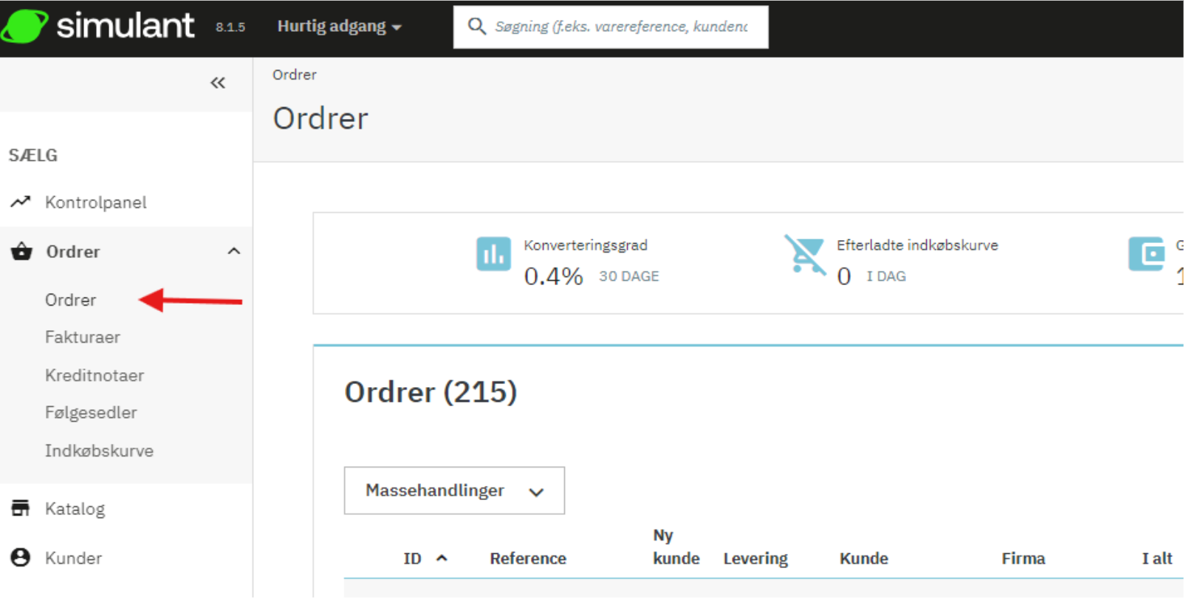This screenshot has height=599, width=1186.
Task: Click the abandoned carts icon
Action: point(804,254)
